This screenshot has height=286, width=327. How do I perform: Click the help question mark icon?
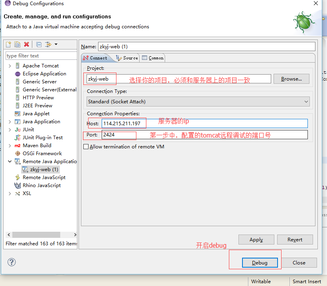pos(12,262)
